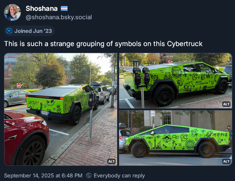Click the blue badge icon near Joined date

[9, 31]
